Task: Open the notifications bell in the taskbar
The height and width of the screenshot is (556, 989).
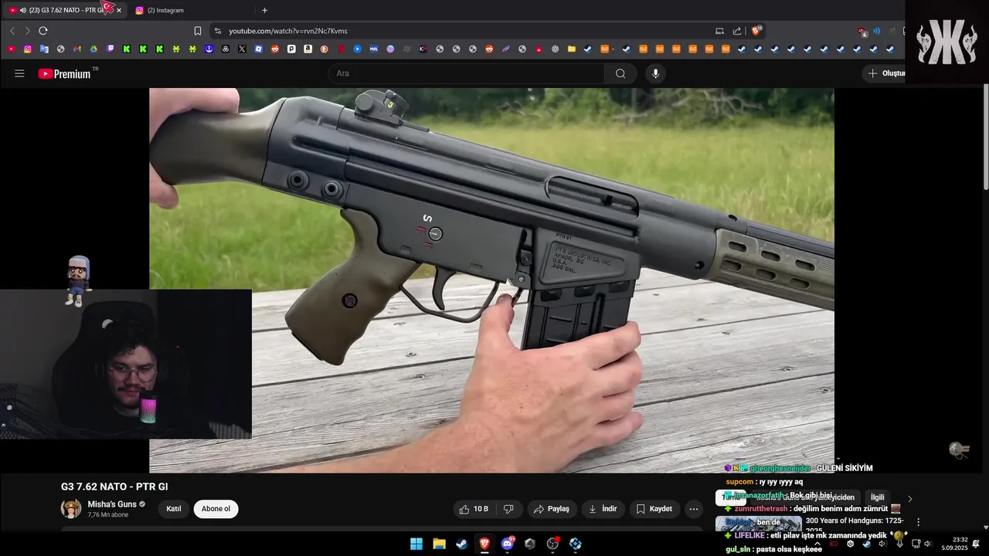Action: pyautogui.click(x=977, y=544)
